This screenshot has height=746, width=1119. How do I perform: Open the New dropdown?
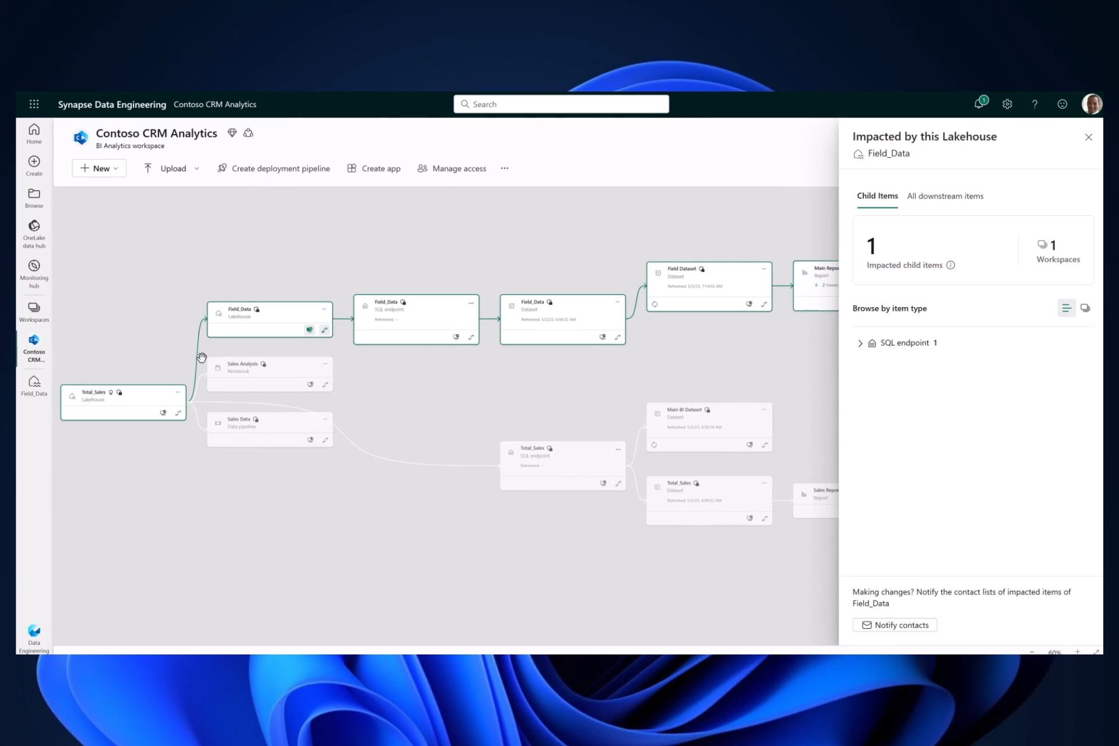pyautogui.click(x=100, y=168)
